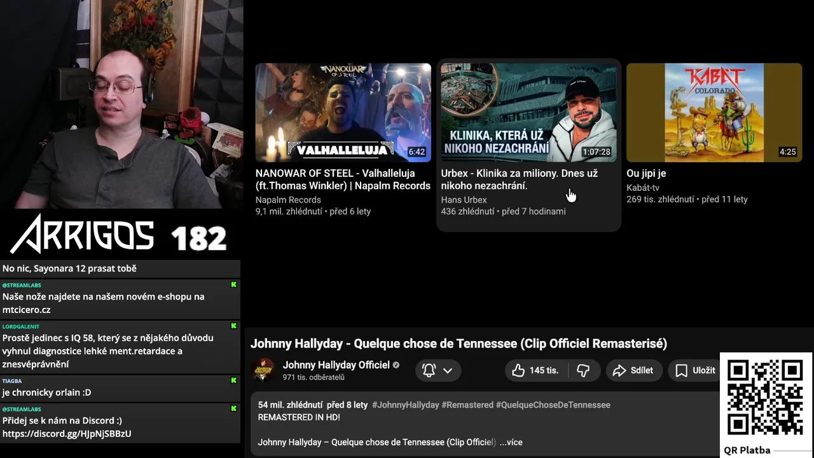
Task: Click the Uložit save button
Action: (695, 370)
